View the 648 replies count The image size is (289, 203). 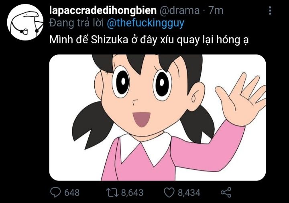[x=72, y=193]
